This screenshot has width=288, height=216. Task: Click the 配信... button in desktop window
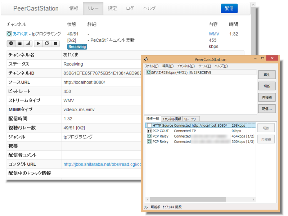pyautogui.click(x=267, y=109)
